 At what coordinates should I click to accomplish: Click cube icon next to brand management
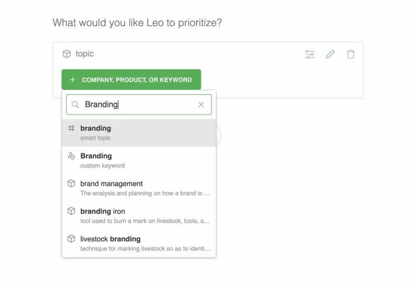tap(71, 183)
